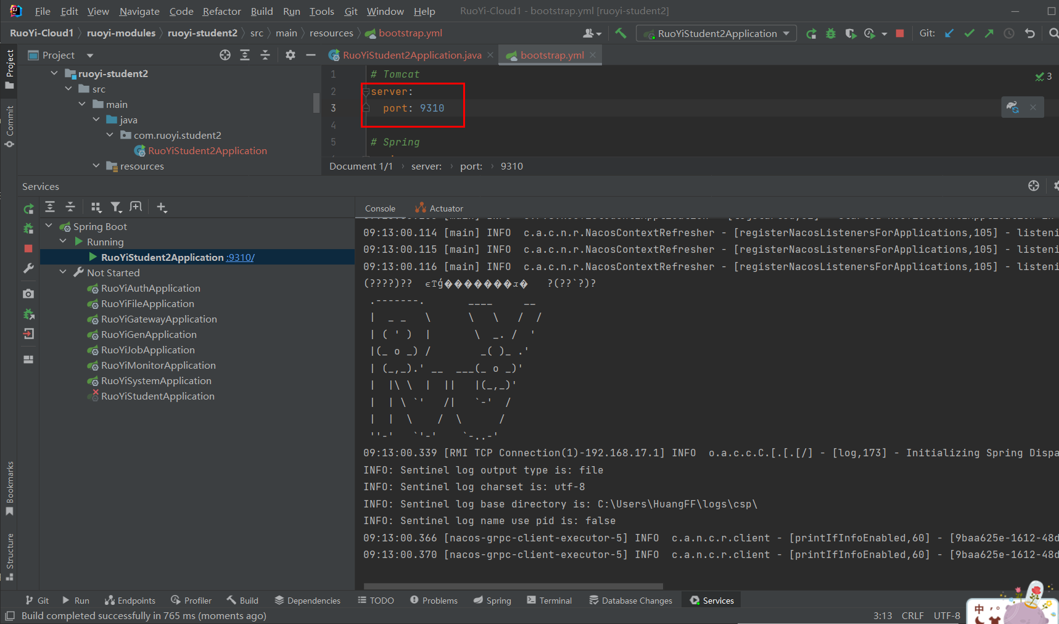Open the Terminal tool window
Image resolution: width=1059 pixels, height=624 pixels.
point(549,601)
